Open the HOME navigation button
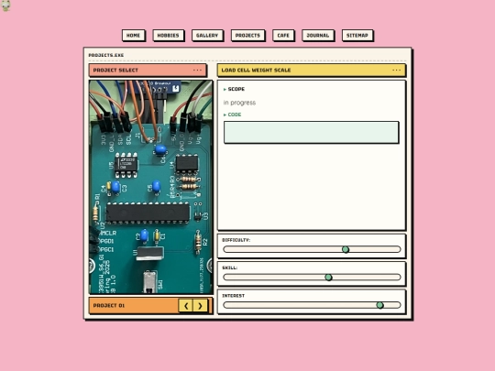 (x=133, y=36)
